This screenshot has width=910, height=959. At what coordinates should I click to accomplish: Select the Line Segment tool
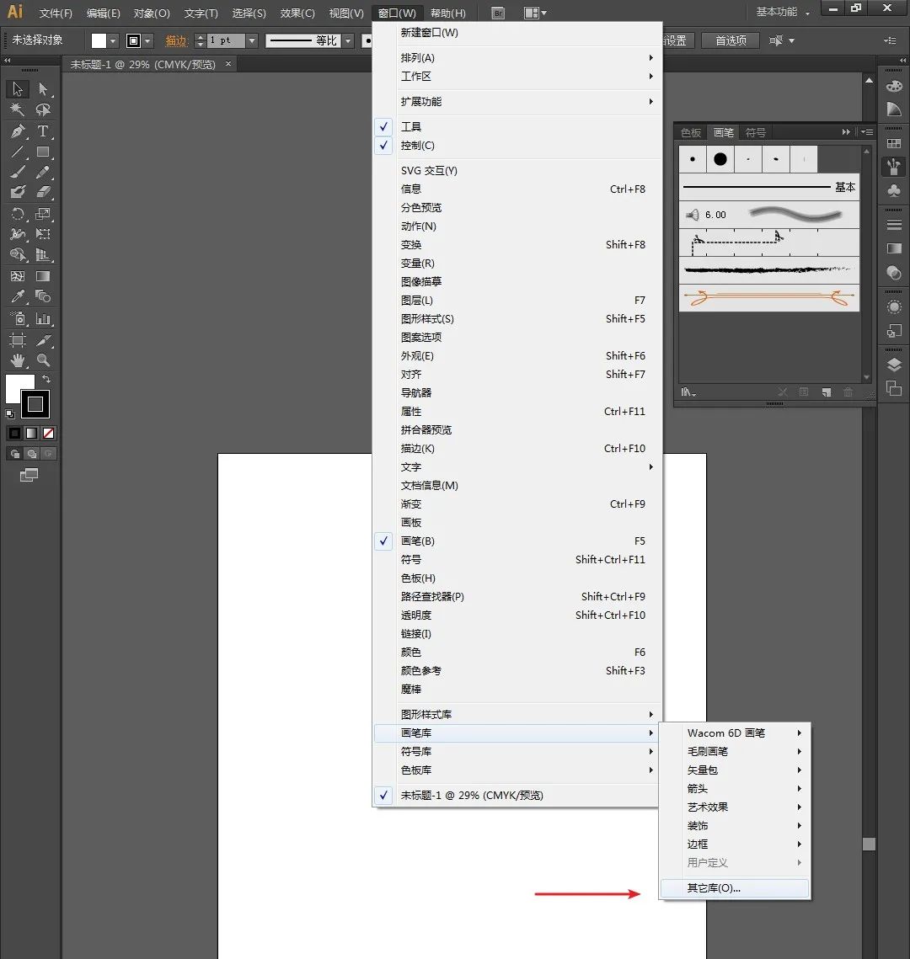click(x=17, y=152)
